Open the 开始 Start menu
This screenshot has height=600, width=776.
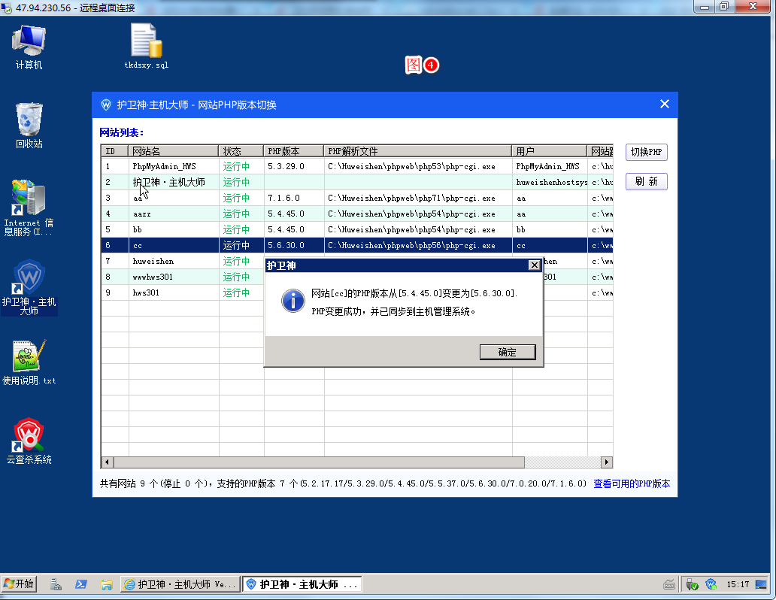point(19,584)
